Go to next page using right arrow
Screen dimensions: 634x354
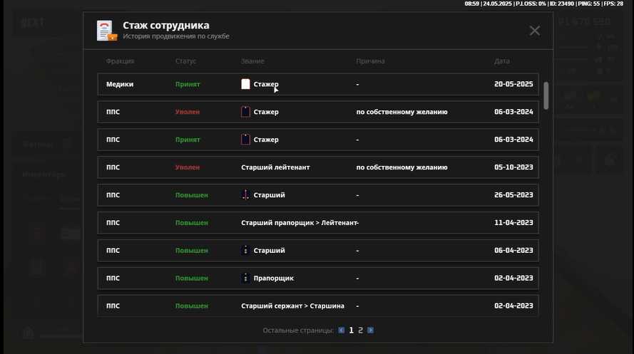(x=370, y=330)
